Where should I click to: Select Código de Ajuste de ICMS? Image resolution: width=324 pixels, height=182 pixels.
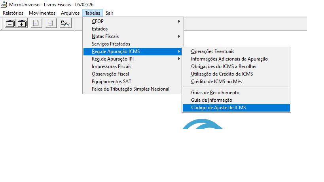click(x=218, y=108)
